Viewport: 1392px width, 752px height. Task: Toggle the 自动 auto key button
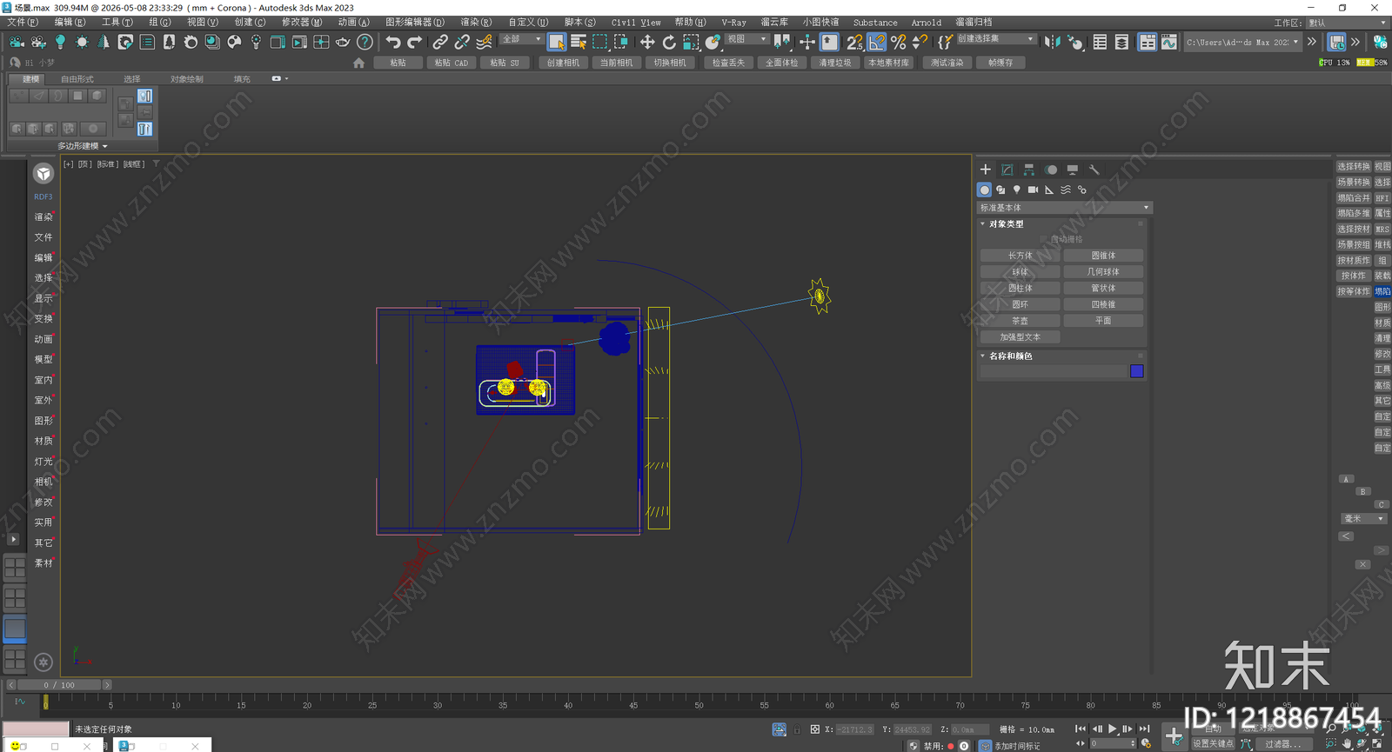[x=1214, y=729]
